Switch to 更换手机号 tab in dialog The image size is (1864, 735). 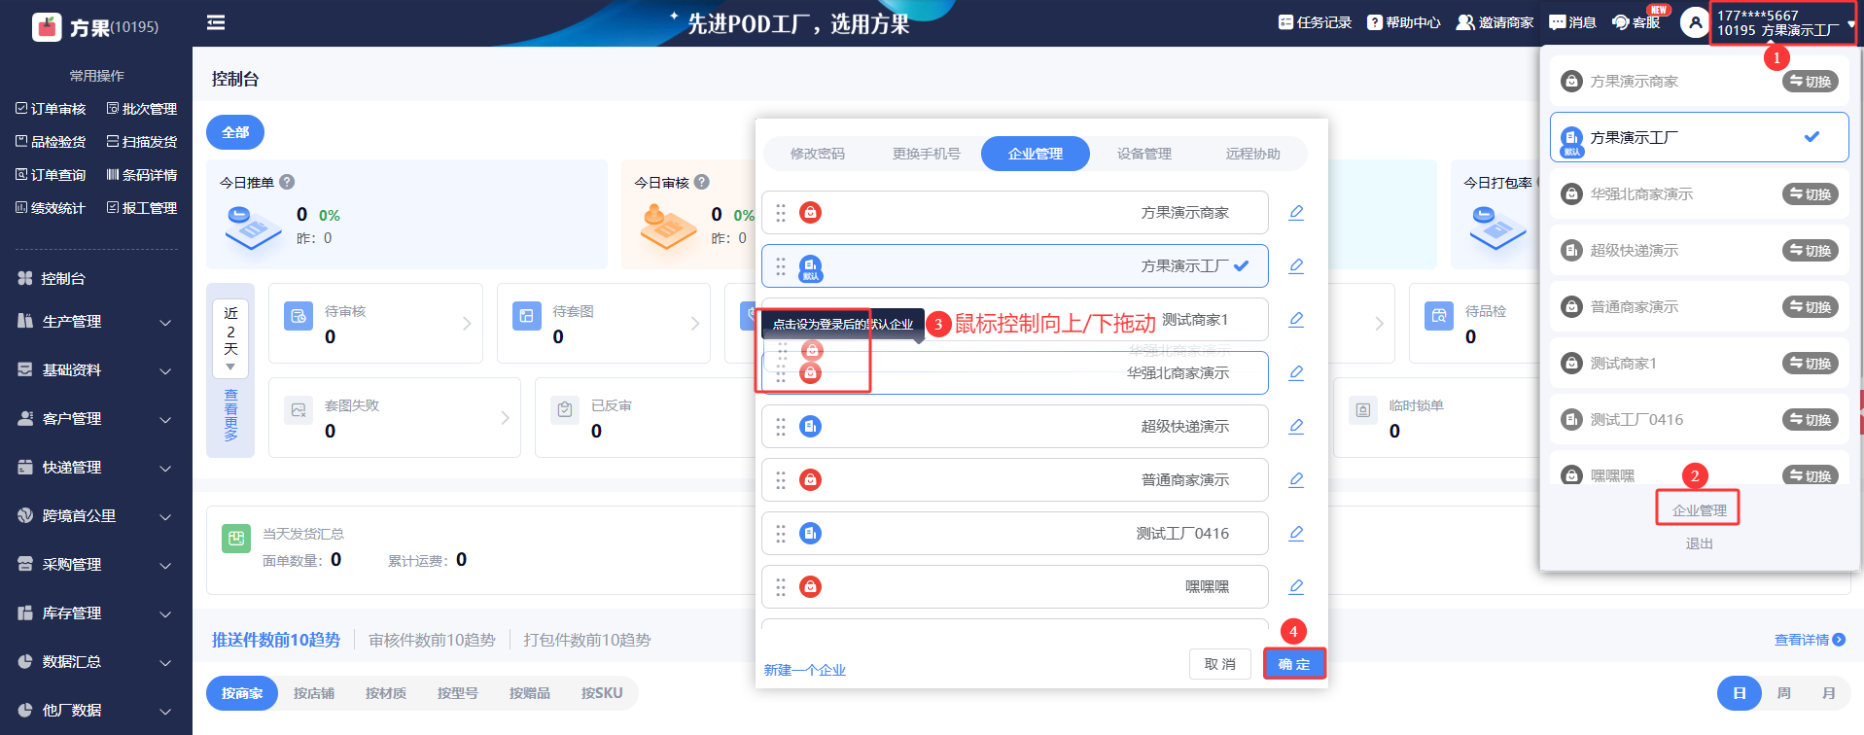(x=927, y=154)
